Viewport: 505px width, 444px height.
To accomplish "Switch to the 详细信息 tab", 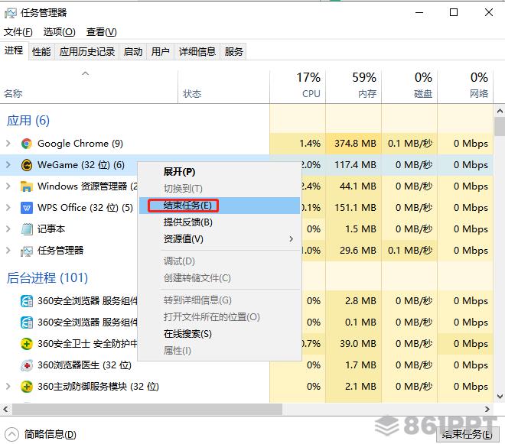I will point(197,51).
